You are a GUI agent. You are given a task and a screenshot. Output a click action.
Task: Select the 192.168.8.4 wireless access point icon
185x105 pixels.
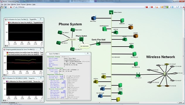click(x=138, y=75)
